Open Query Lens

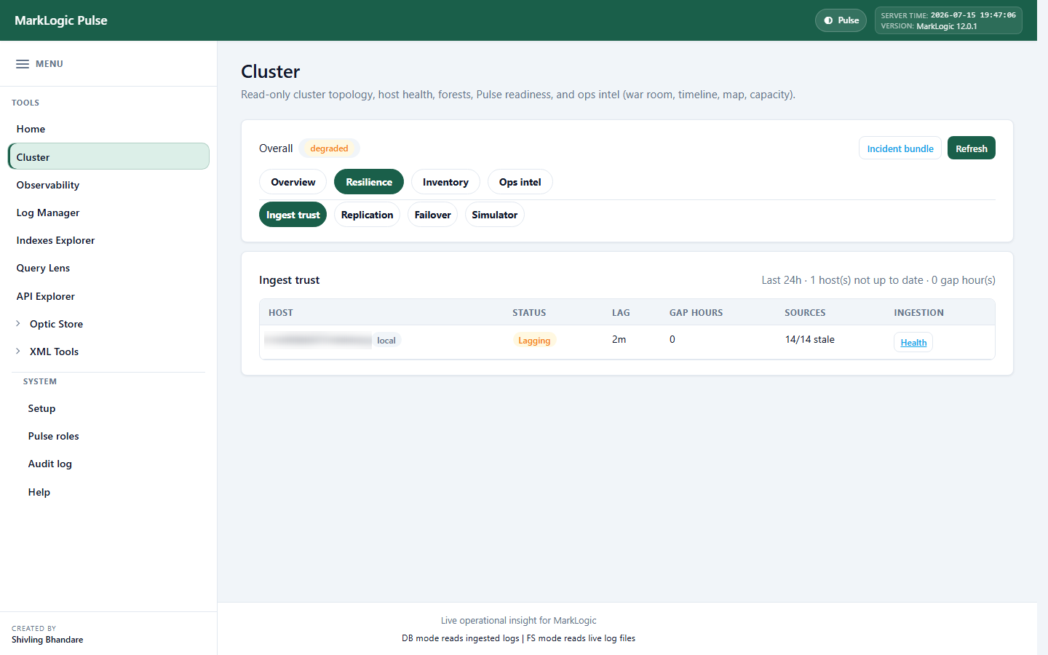(108, 268)
